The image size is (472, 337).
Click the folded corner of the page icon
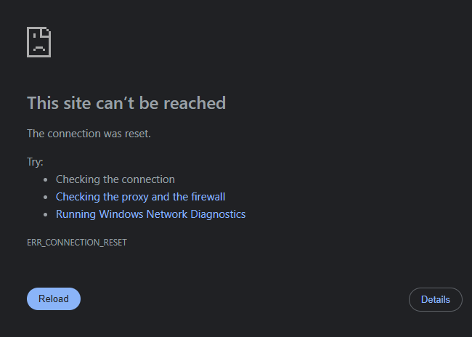(x=46, y=32)
